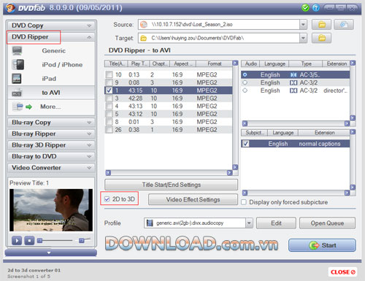
Task: Disable the 2D to 3D checkbox
Action: coord(107,199)
